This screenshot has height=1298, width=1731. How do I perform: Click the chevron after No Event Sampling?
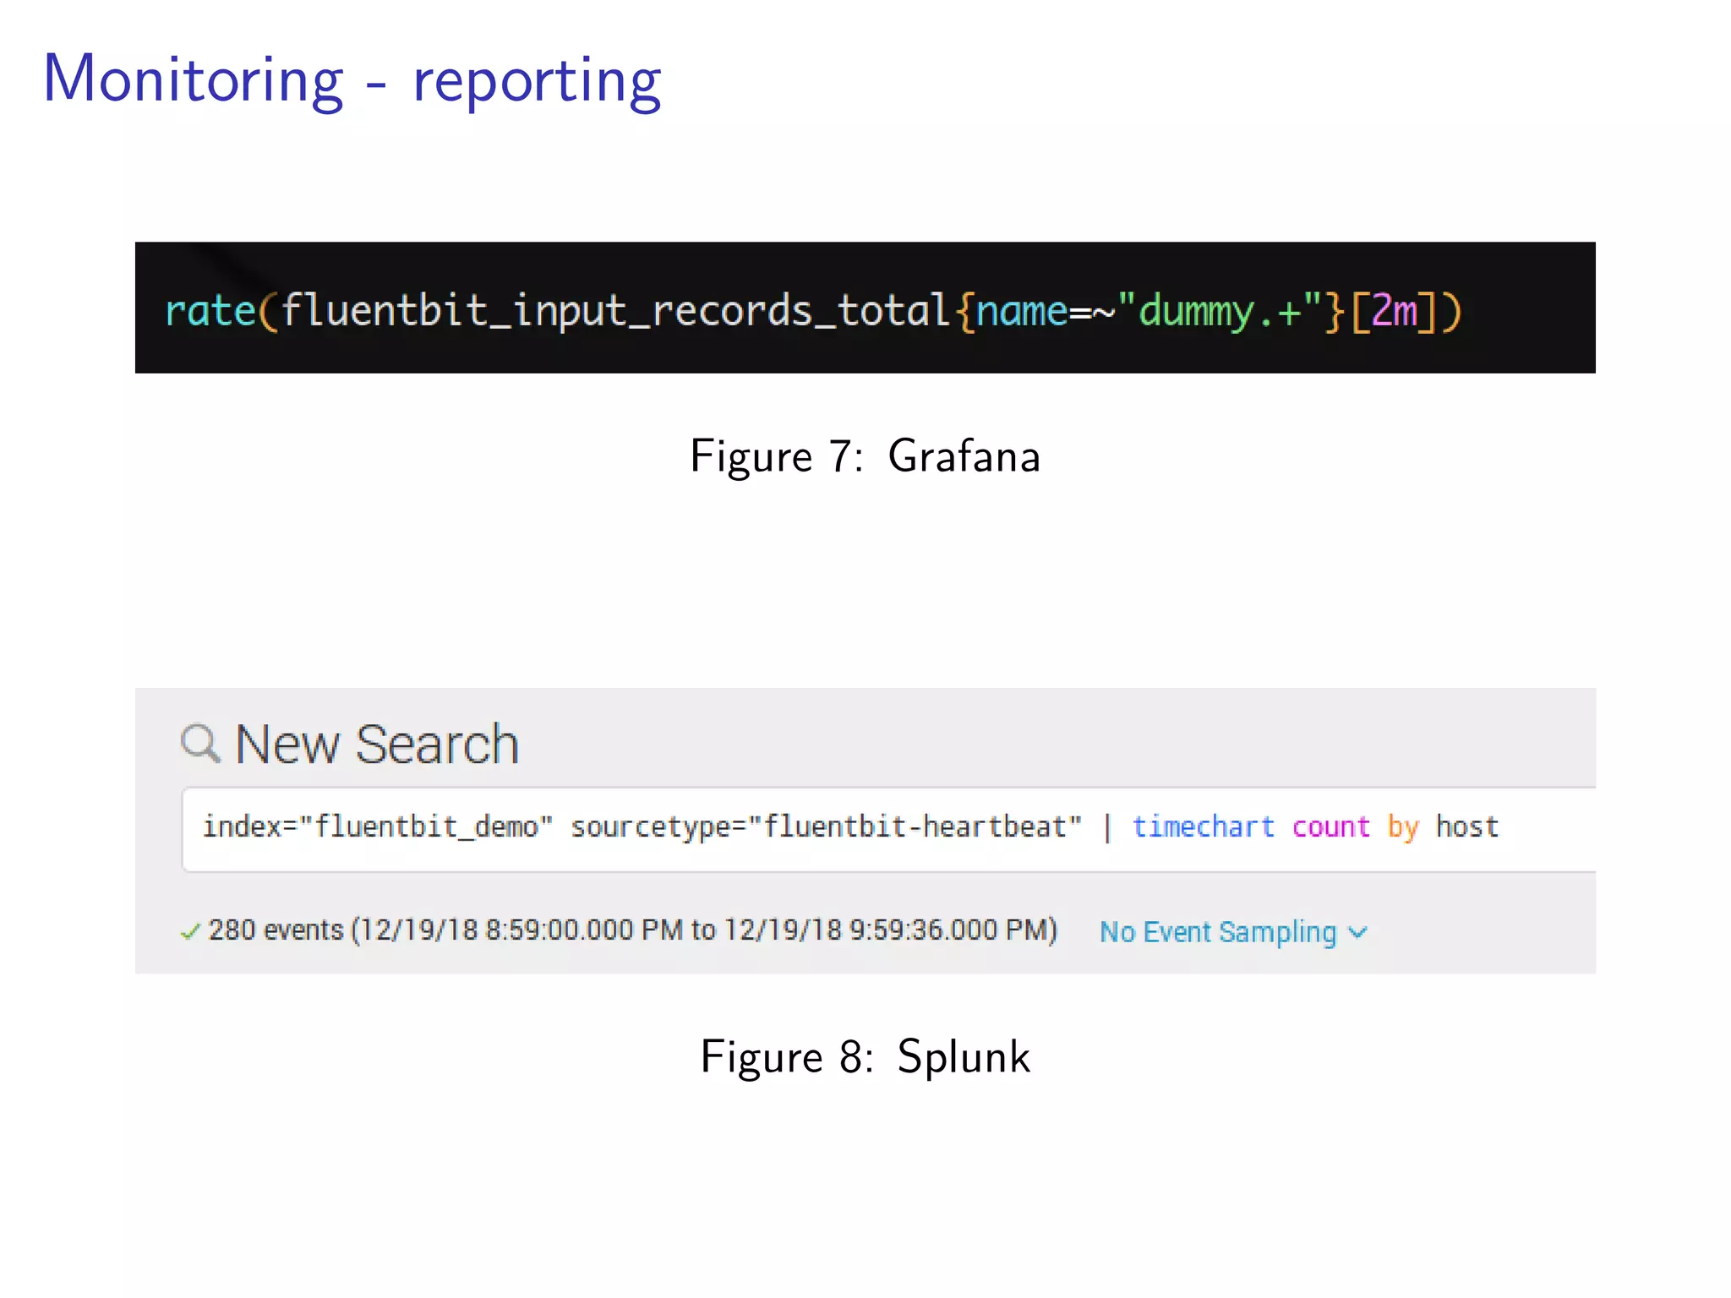tap(1357, 932)
